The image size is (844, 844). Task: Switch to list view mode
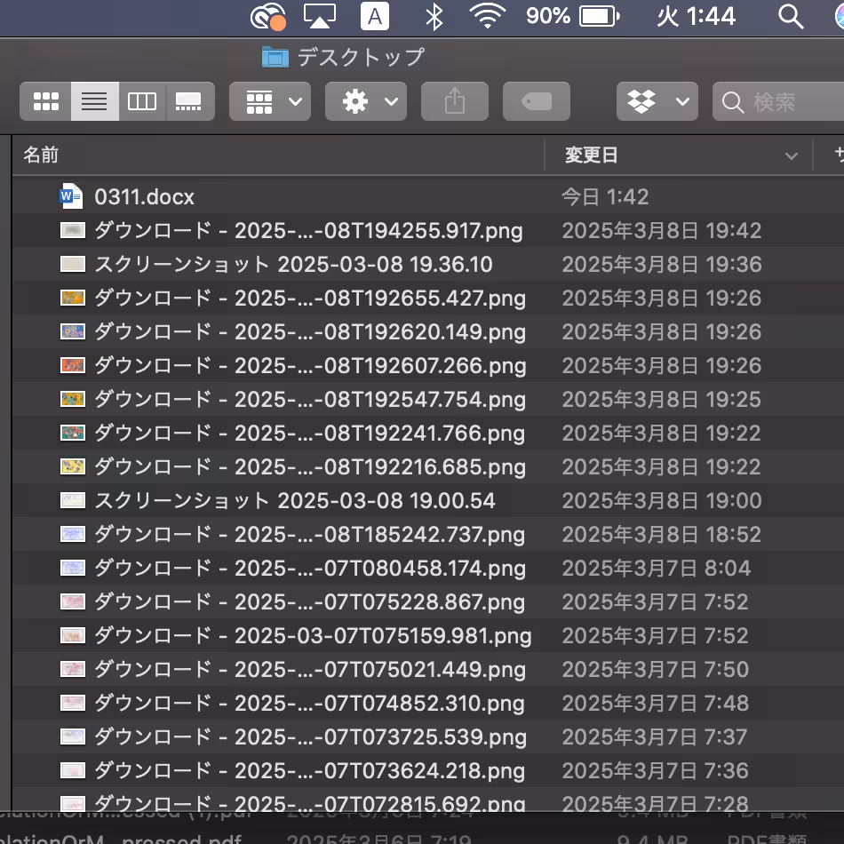[x=95, y=101]
